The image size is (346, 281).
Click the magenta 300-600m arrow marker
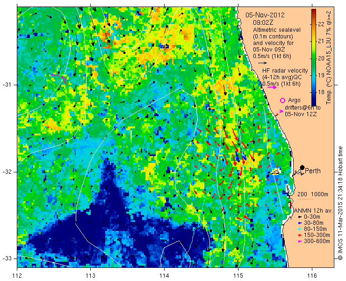(x=299, y=241)
